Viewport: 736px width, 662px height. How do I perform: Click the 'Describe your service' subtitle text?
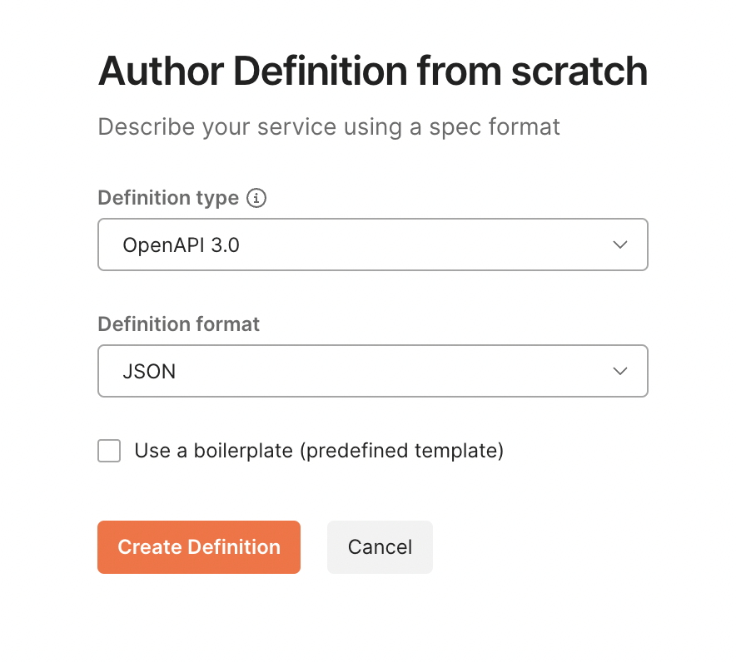[x=329, y=126]
